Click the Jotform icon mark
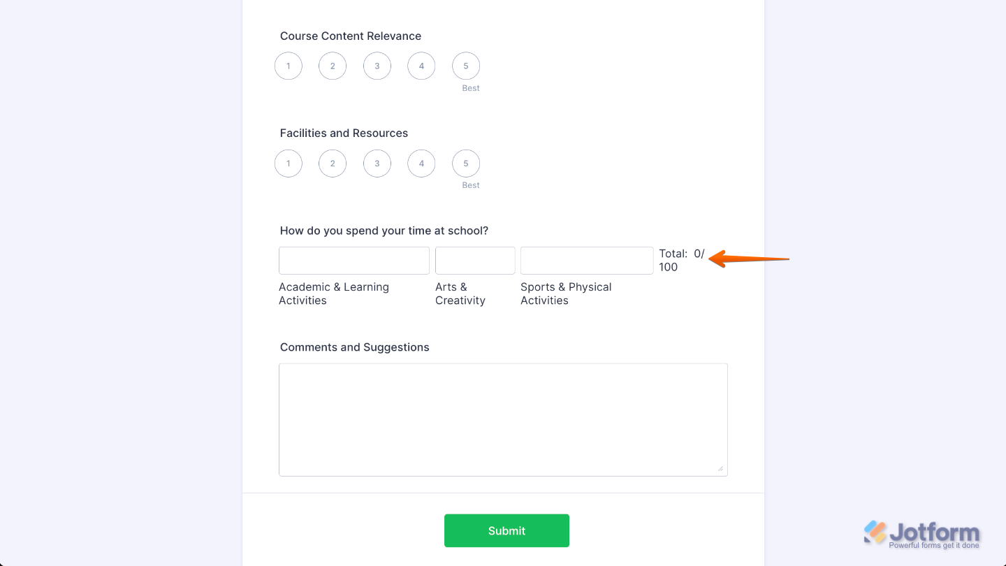 coord(875,533)
